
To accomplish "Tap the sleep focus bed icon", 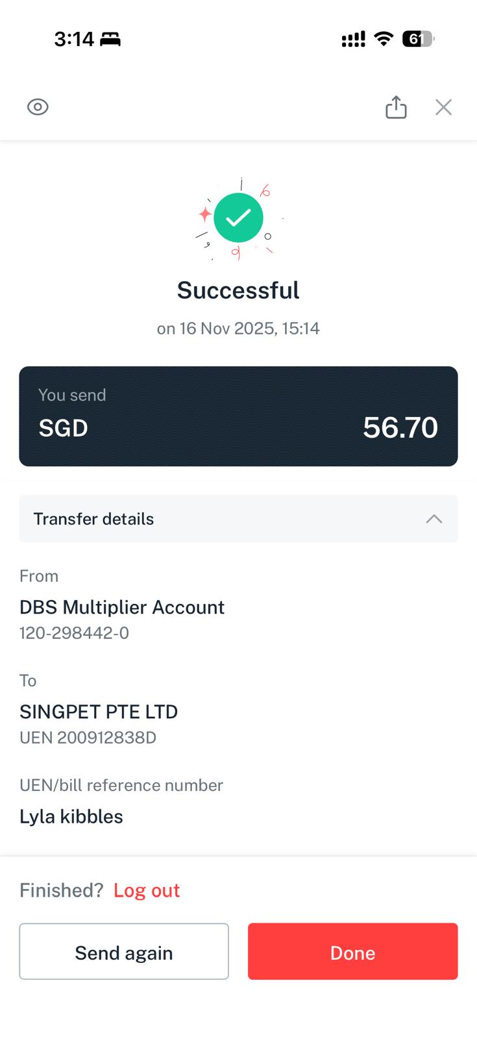I will tap(110, 40).
